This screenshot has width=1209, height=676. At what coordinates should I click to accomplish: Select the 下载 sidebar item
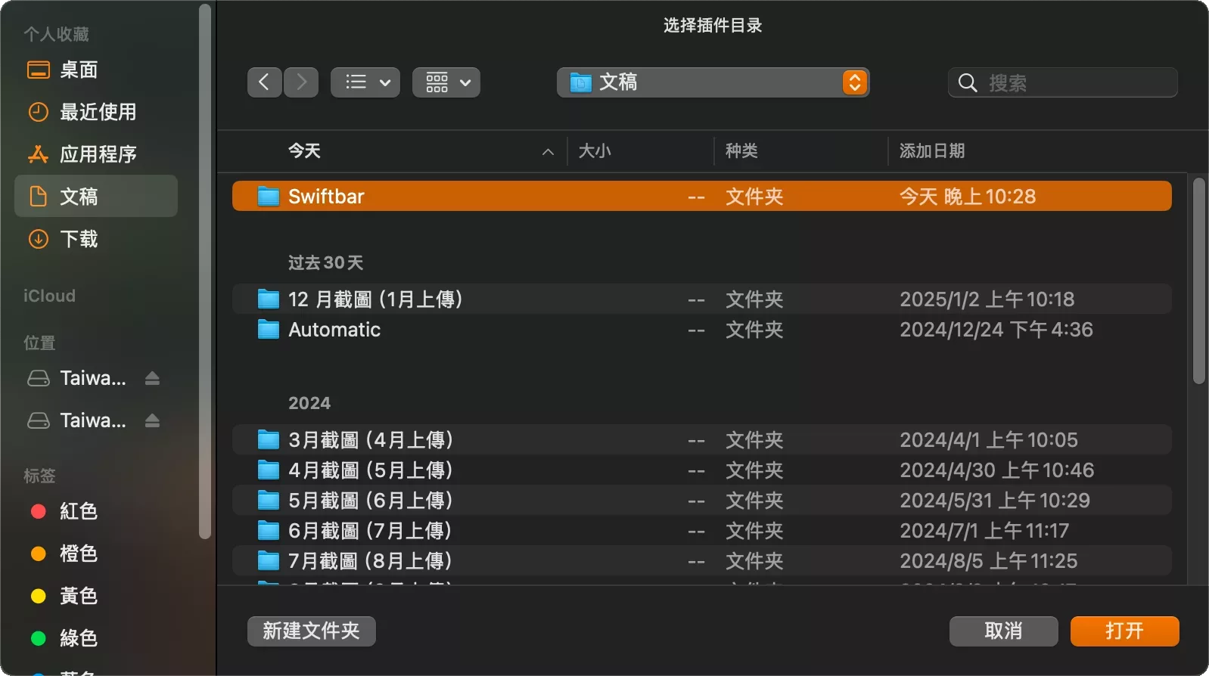79,239
